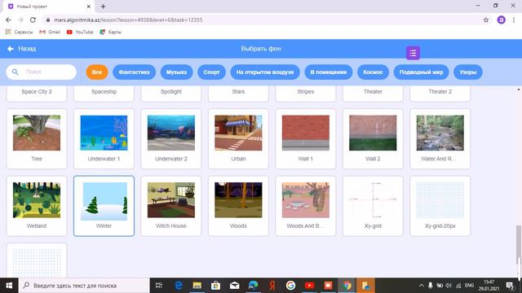The height and width of the screenshot is (293, 522).
Task: Choose the Woods backdrop
Action: 238,206
